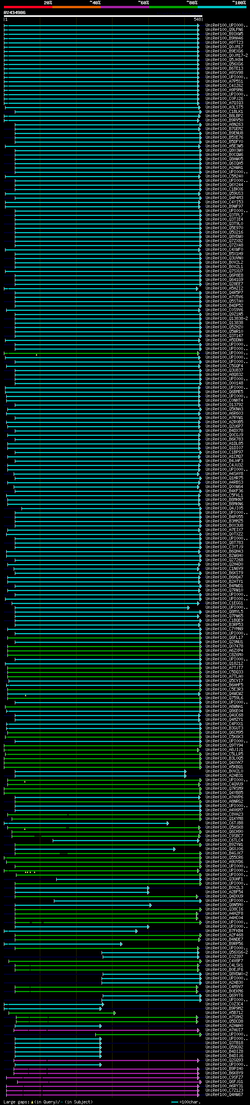Select hit label UniRef100_A7AVP6

[x=224, y=797]
